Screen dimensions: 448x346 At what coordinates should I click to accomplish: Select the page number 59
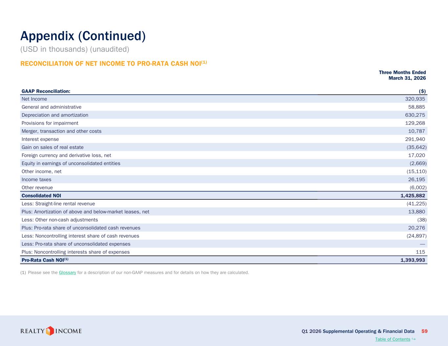pos(424,331)
